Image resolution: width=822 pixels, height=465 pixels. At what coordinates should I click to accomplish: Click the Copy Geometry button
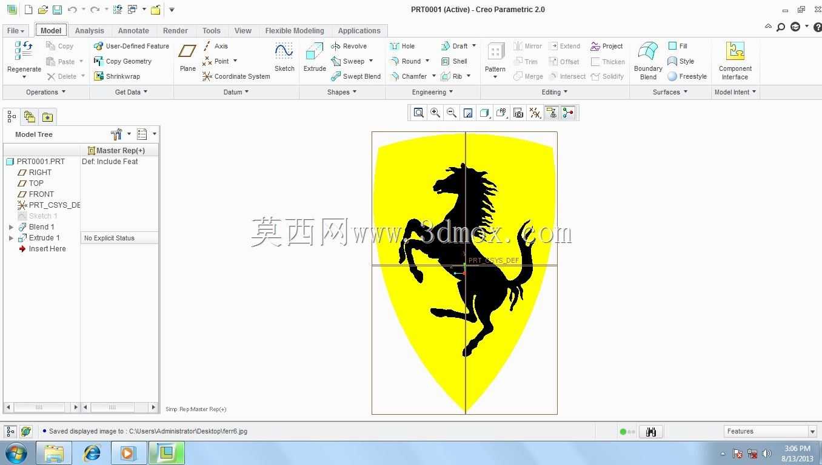122,61
